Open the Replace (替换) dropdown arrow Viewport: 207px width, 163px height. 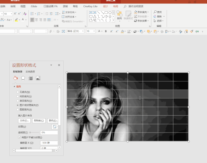coord(164,17)
